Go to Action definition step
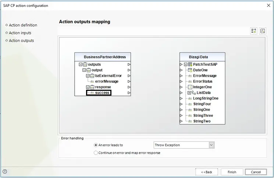The image size is (274, 178). point(23,25)
